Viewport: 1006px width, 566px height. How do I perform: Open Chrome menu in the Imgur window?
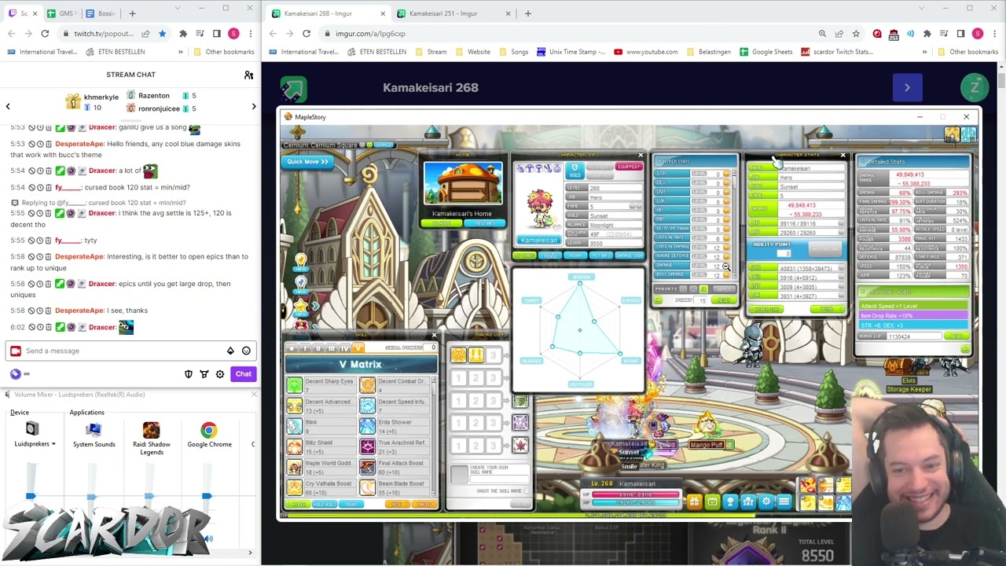pyautogui.click(x=993, y=34)
